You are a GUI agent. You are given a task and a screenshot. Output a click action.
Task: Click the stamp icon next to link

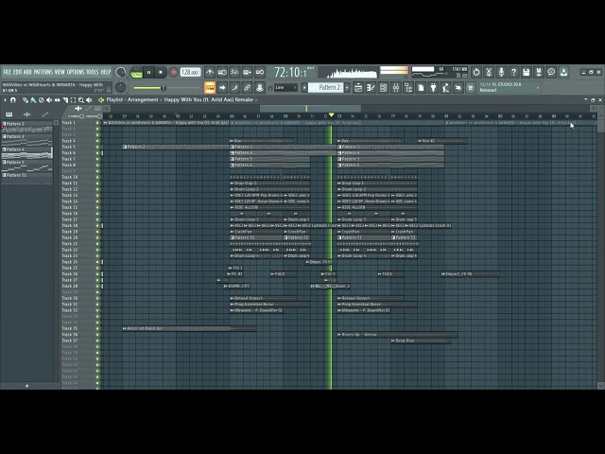260,88
